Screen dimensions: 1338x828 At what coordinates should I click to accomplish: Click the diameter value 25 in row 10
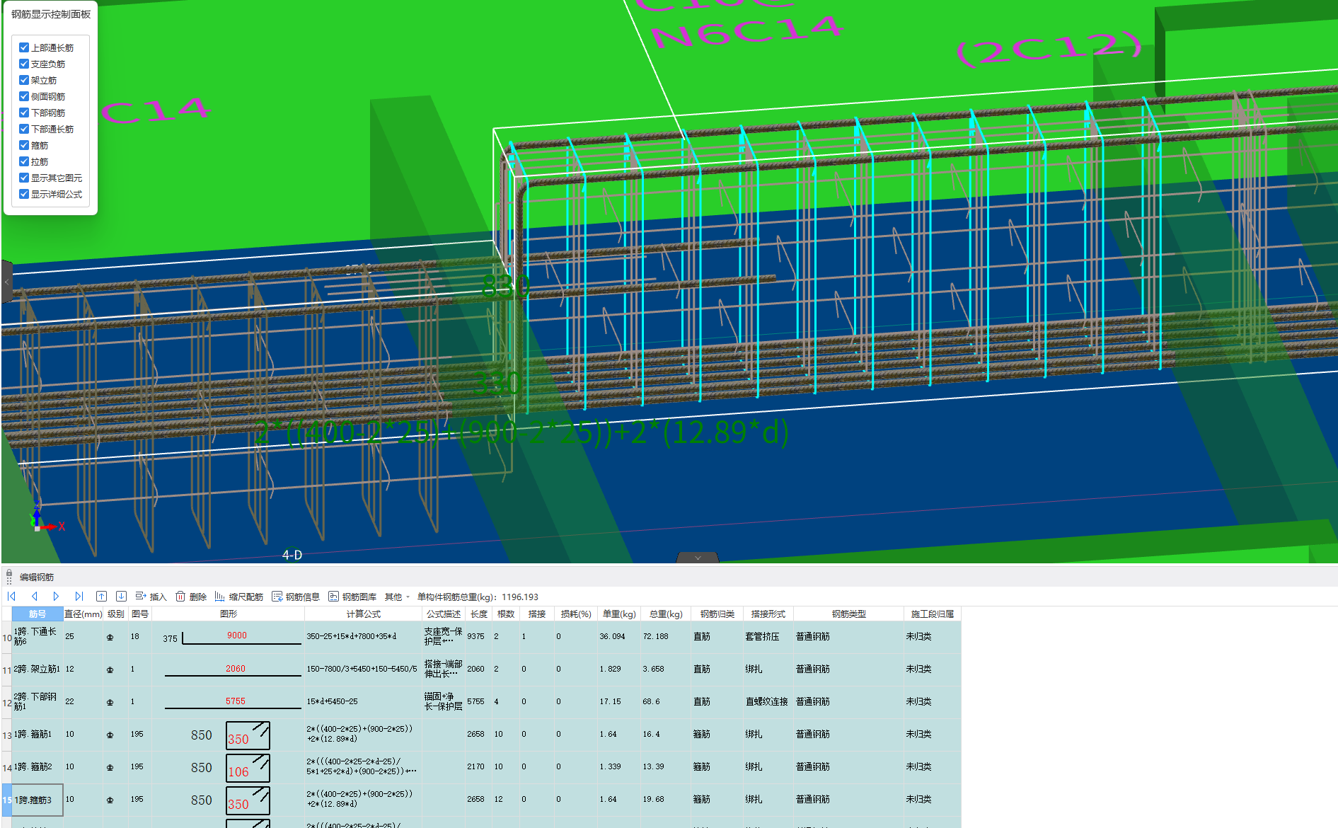coord(69,636)
